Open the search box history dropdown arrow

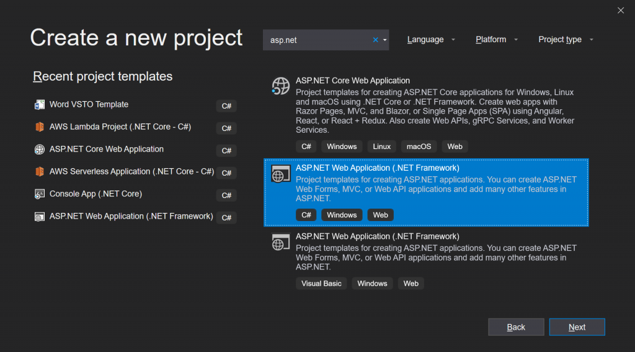click(384, 40)
